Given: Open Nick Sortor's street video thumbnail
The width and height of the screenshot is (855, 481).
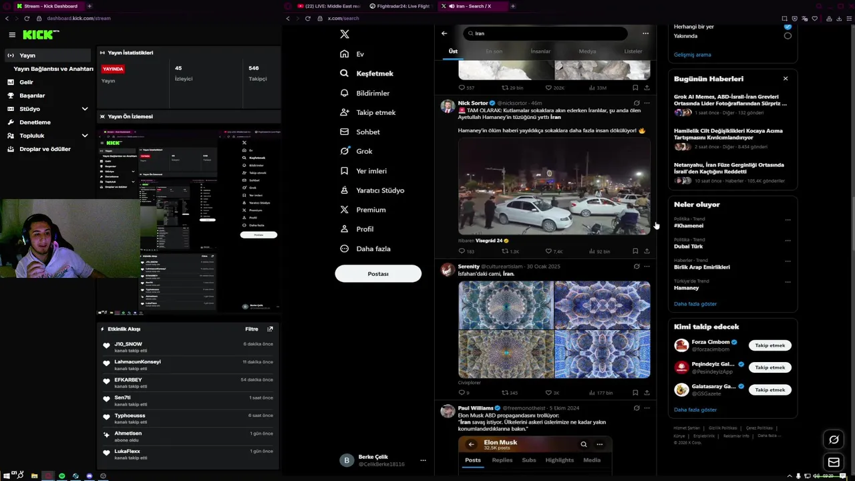Looking at the screenshot, I should 554,186.
